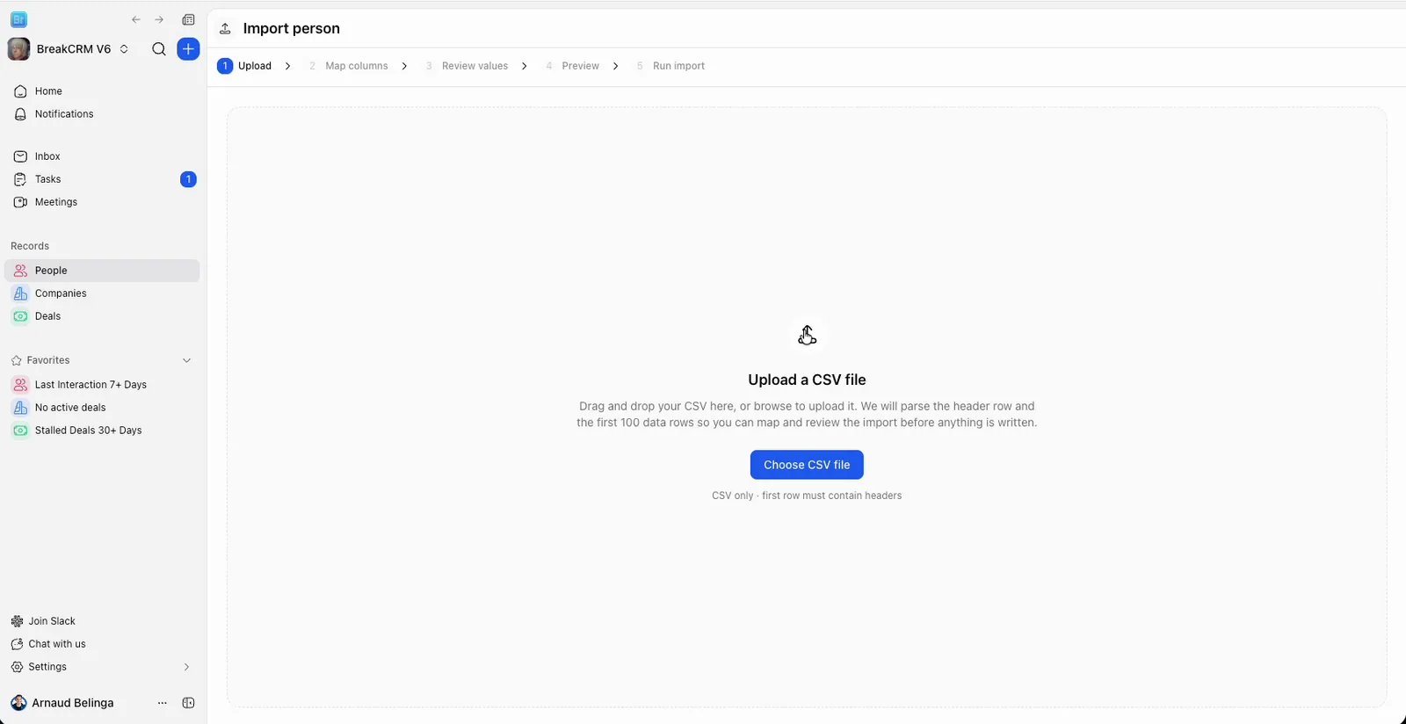Click the Records section label
Viewport: 1406px width, 724px height.
tap(30, 246)
